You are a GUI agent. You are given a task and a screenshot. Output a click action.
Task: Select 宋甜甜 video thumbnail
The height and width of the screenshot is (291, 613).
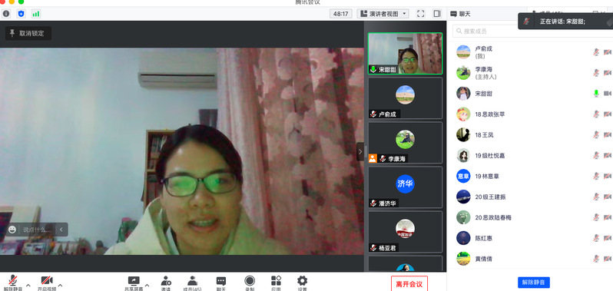coord(405,54)
